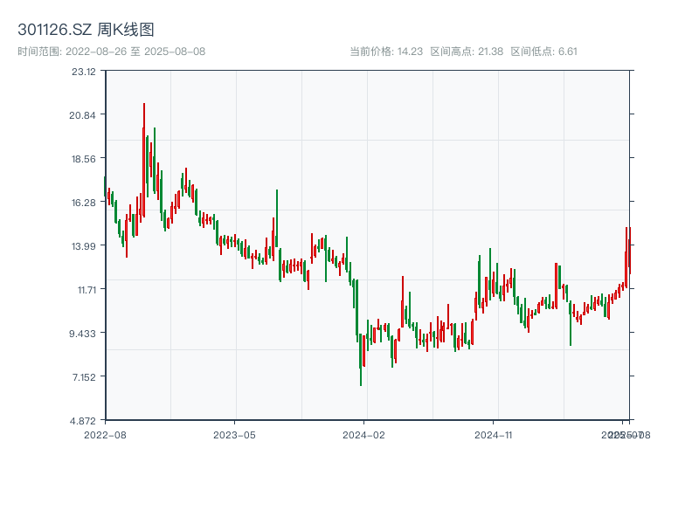Click the 16.28 price axis label

click(x=84, y=202)
